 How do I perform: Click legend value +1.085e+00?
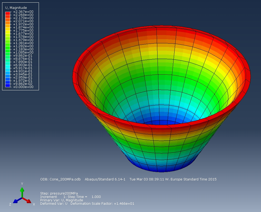23,52
